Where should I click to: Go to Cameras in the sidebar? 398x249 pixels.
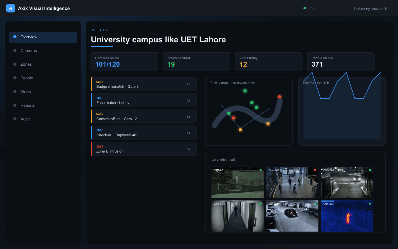point(43,51)
